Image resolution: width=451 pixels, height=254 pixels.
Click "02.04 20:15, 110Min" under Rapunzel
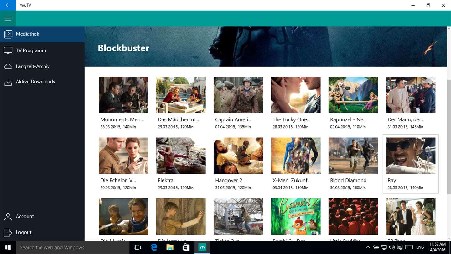coord(348,127)
